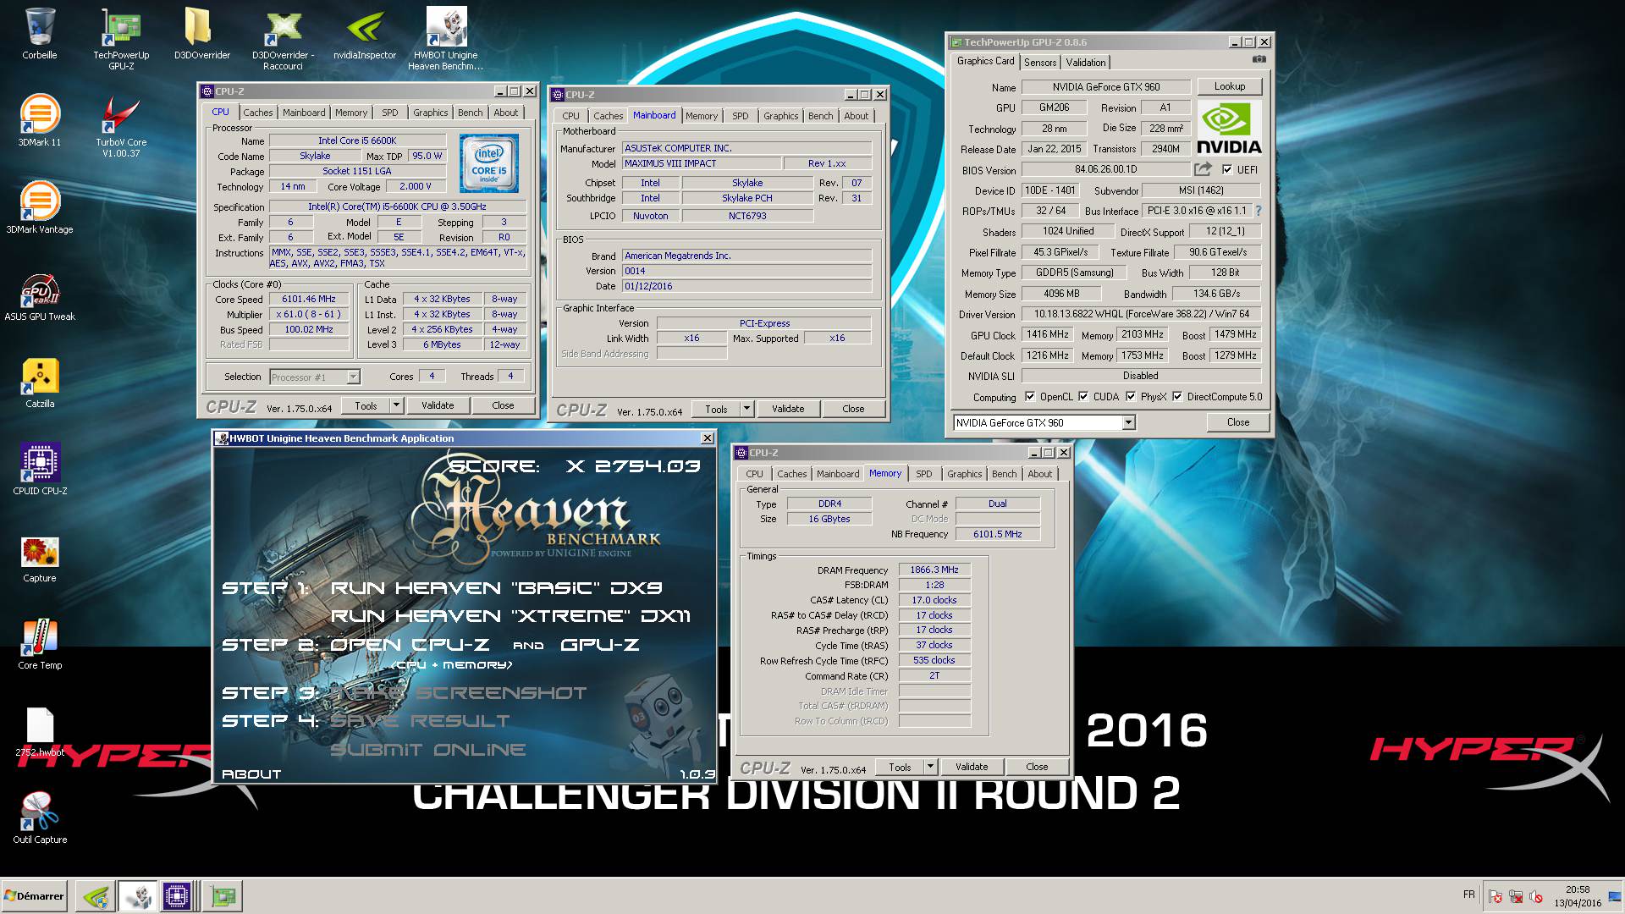
Task: Open the HWBOT Unigine Heaven Benchmark desktop icon
Action: click(446, 38)
